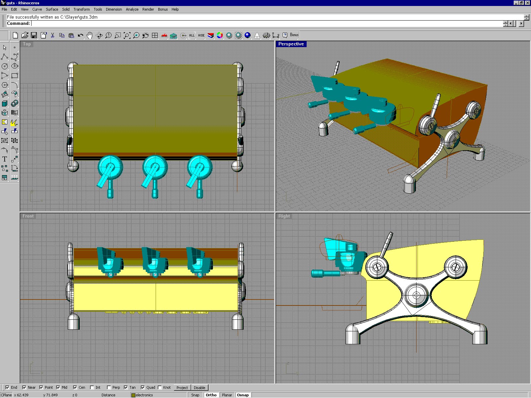Open the Surface menu
The height and width of the screenshot is (398, 531).
point(51,9)
